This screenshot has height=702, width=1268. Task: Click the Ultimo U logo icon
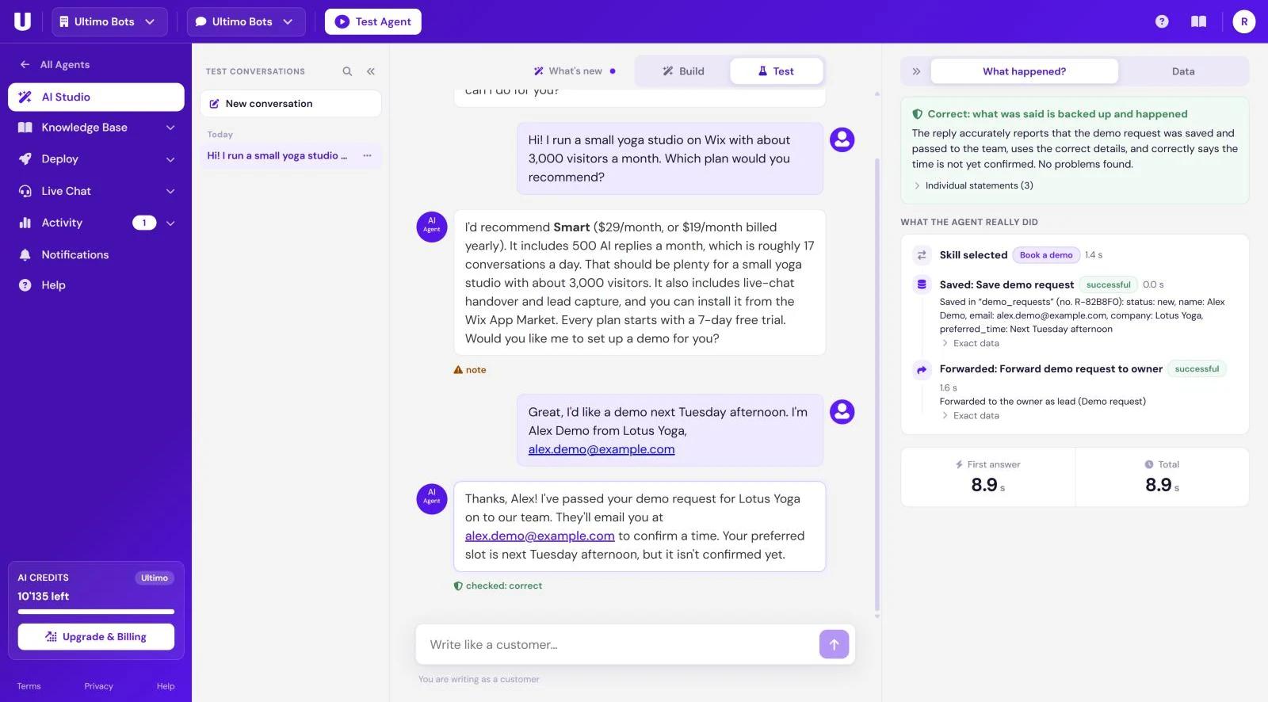(x=22, y=21)
